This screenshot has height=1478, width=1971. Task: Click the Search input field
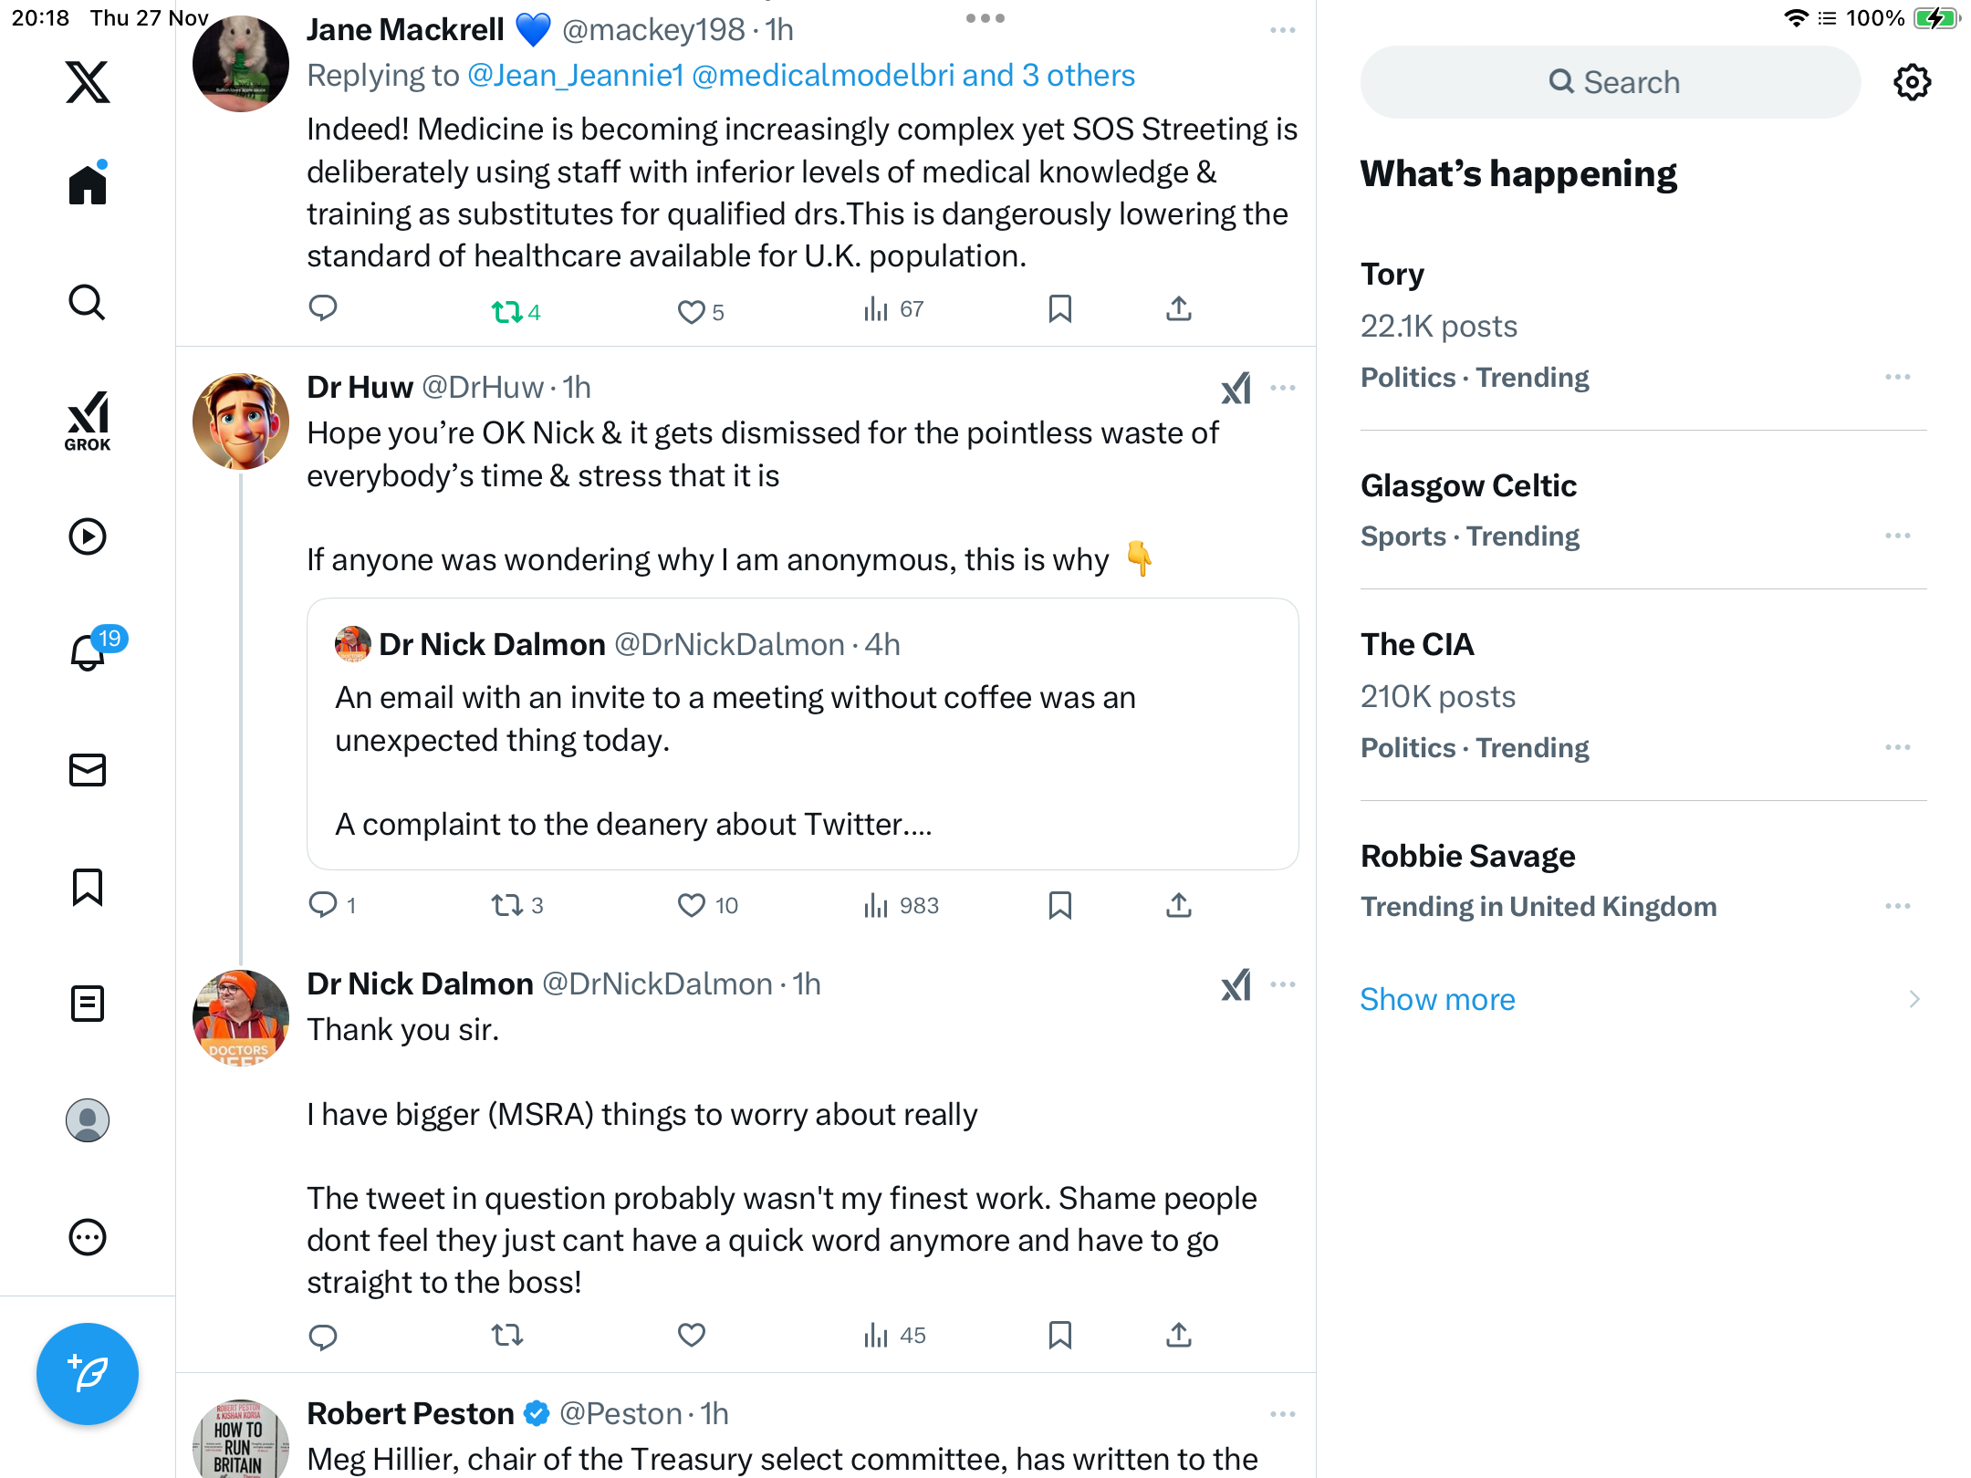tap(1611, 82)
